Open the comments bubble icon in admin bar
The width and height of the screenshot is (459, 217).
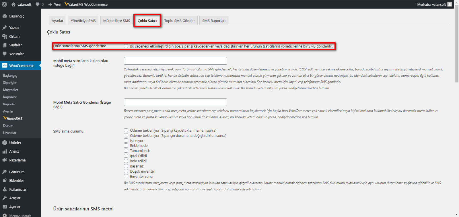(x=38, y=4)
